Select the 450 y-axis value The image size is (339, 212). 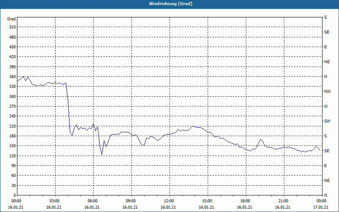[13, 47]
